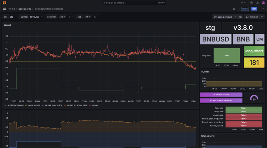Open the user profile avatar

click(263, 3)
